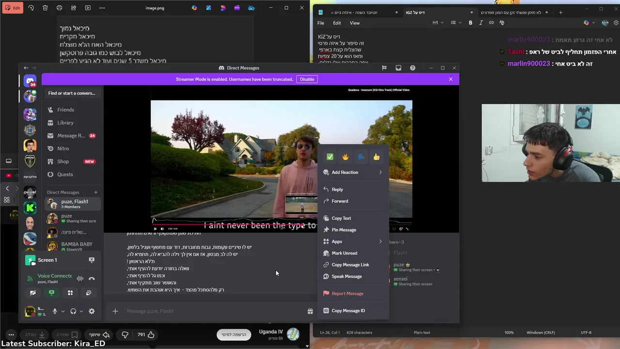Click the red video progress bar

(227, 224)
